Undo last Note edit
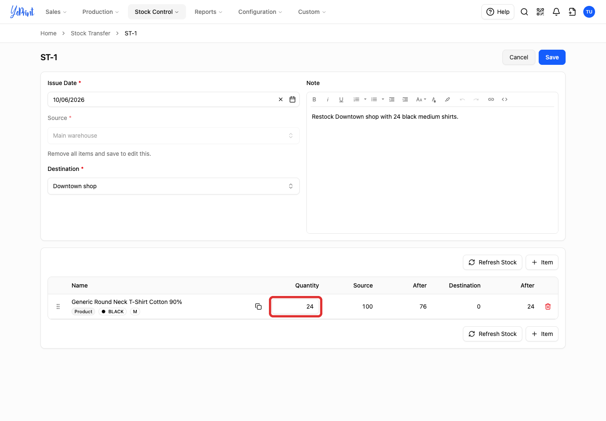 coord(462,99)
